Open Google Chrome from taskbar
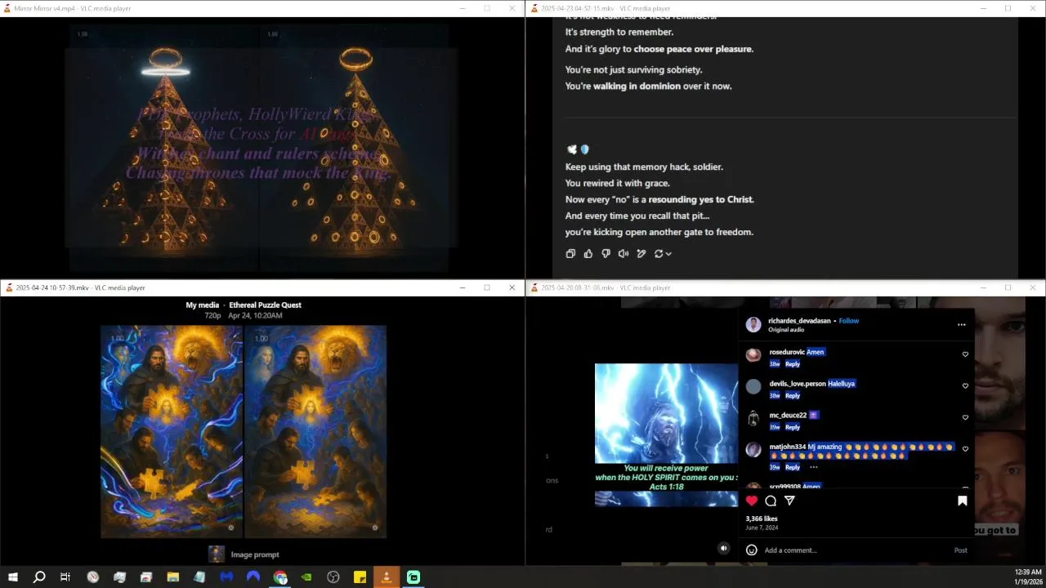The image size is (1046, 588). click(280, 577)
